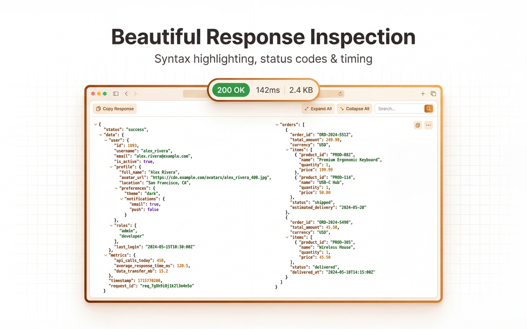527x329 pixels.
Task: Select the "San Francisco, CA" location
Action: (168, 183)
